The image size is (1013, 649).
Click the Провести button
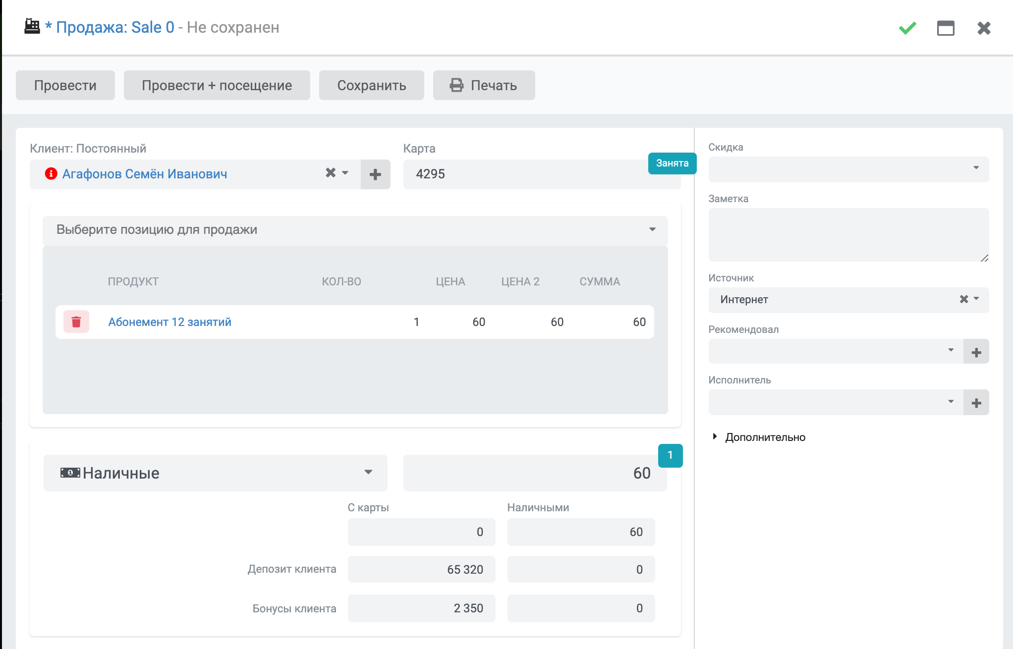point(65,85)
